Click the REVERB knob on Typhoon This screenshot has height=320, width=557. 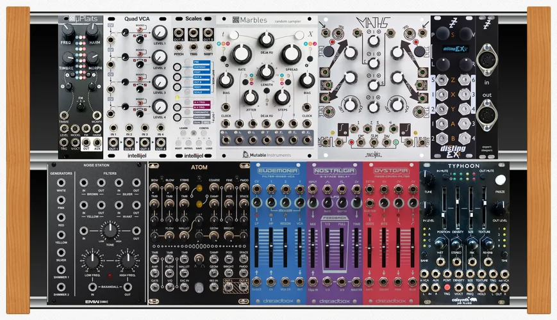coord(487,244)
